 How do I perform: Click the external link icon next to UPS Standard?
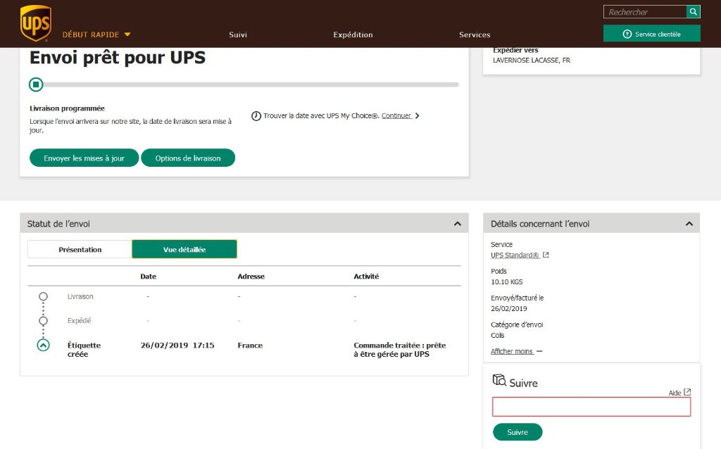coord(546,255)
